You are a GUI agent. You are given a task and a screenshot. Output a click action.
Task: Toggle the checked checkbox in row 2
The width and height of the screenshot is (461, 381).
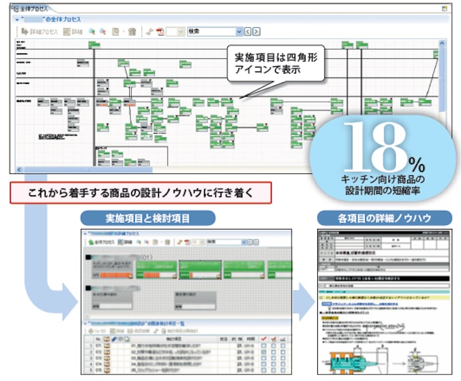click(264, 352)
